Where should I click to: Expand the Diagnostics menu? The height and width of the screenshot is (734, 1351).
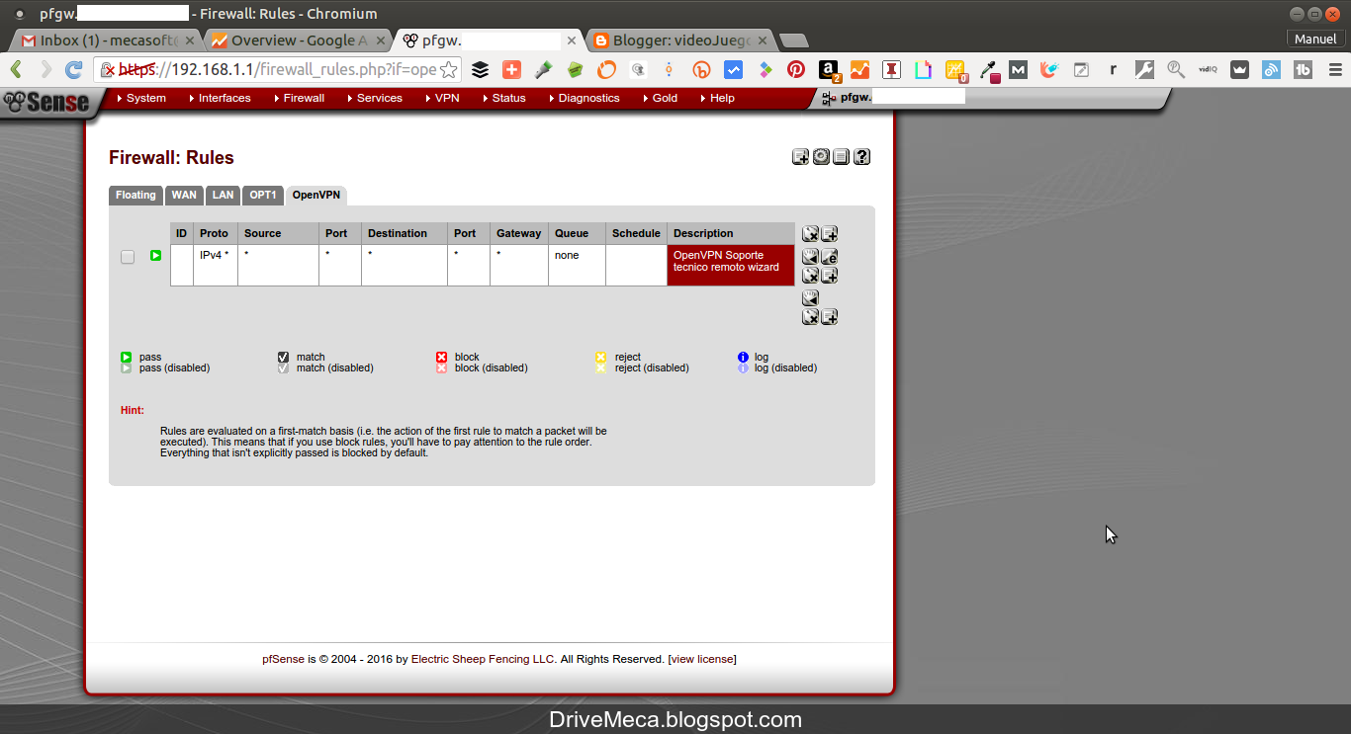coord(584,98)
